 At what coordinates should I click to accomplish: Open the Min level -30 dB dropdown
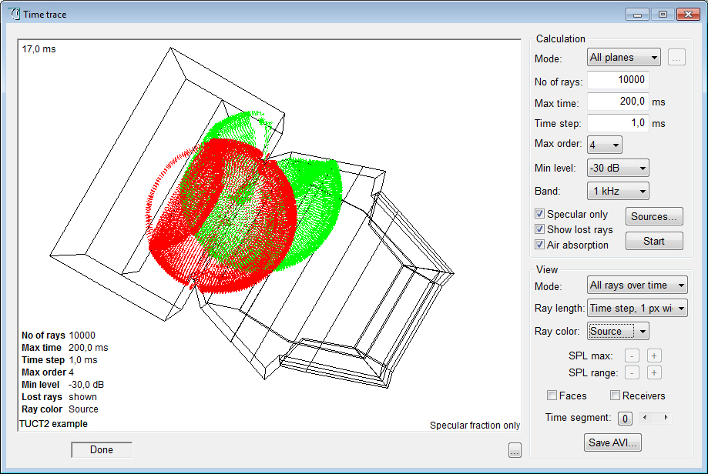coord(618,169)
